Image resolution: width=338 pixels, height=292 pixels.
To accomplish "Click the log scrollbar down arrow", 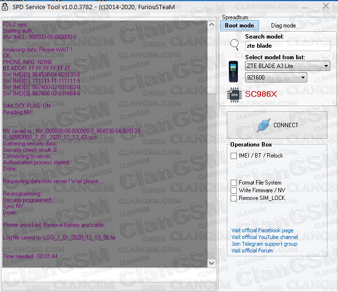I will pyautogui.click(x=212, y=263).
